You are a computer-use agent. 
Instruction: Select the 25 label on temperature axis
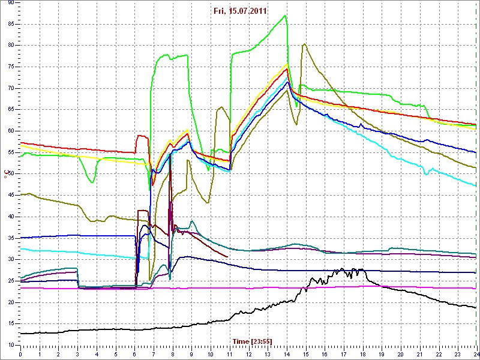point(11,281)
